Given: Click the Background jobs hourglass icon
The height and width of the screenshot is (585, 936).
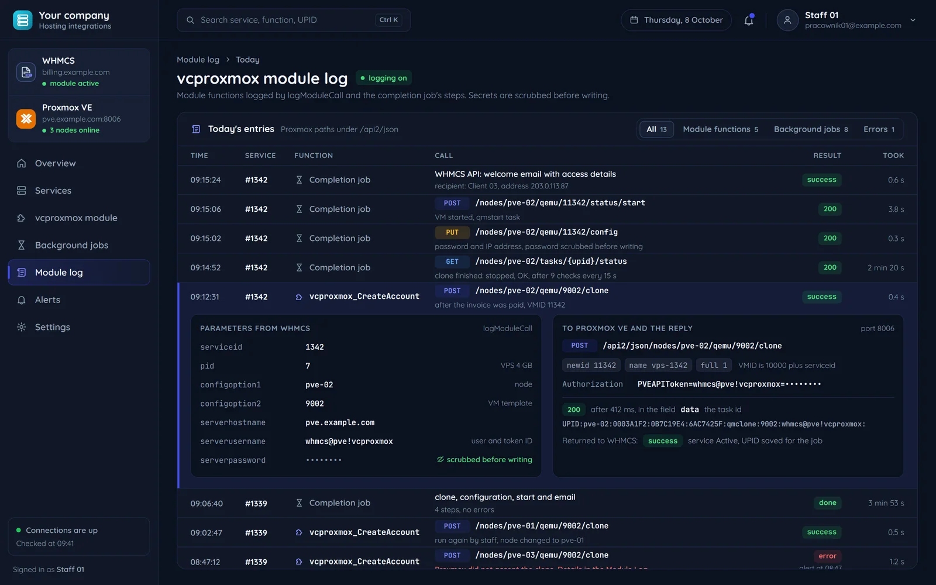Looking at the screenshot, I should (22, 245).
